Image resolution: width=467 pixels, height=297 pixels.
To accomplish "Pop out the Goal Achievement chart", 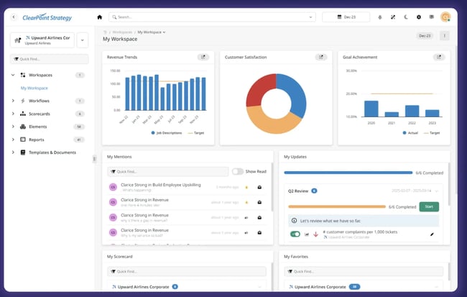I will [x=438, y=57].
